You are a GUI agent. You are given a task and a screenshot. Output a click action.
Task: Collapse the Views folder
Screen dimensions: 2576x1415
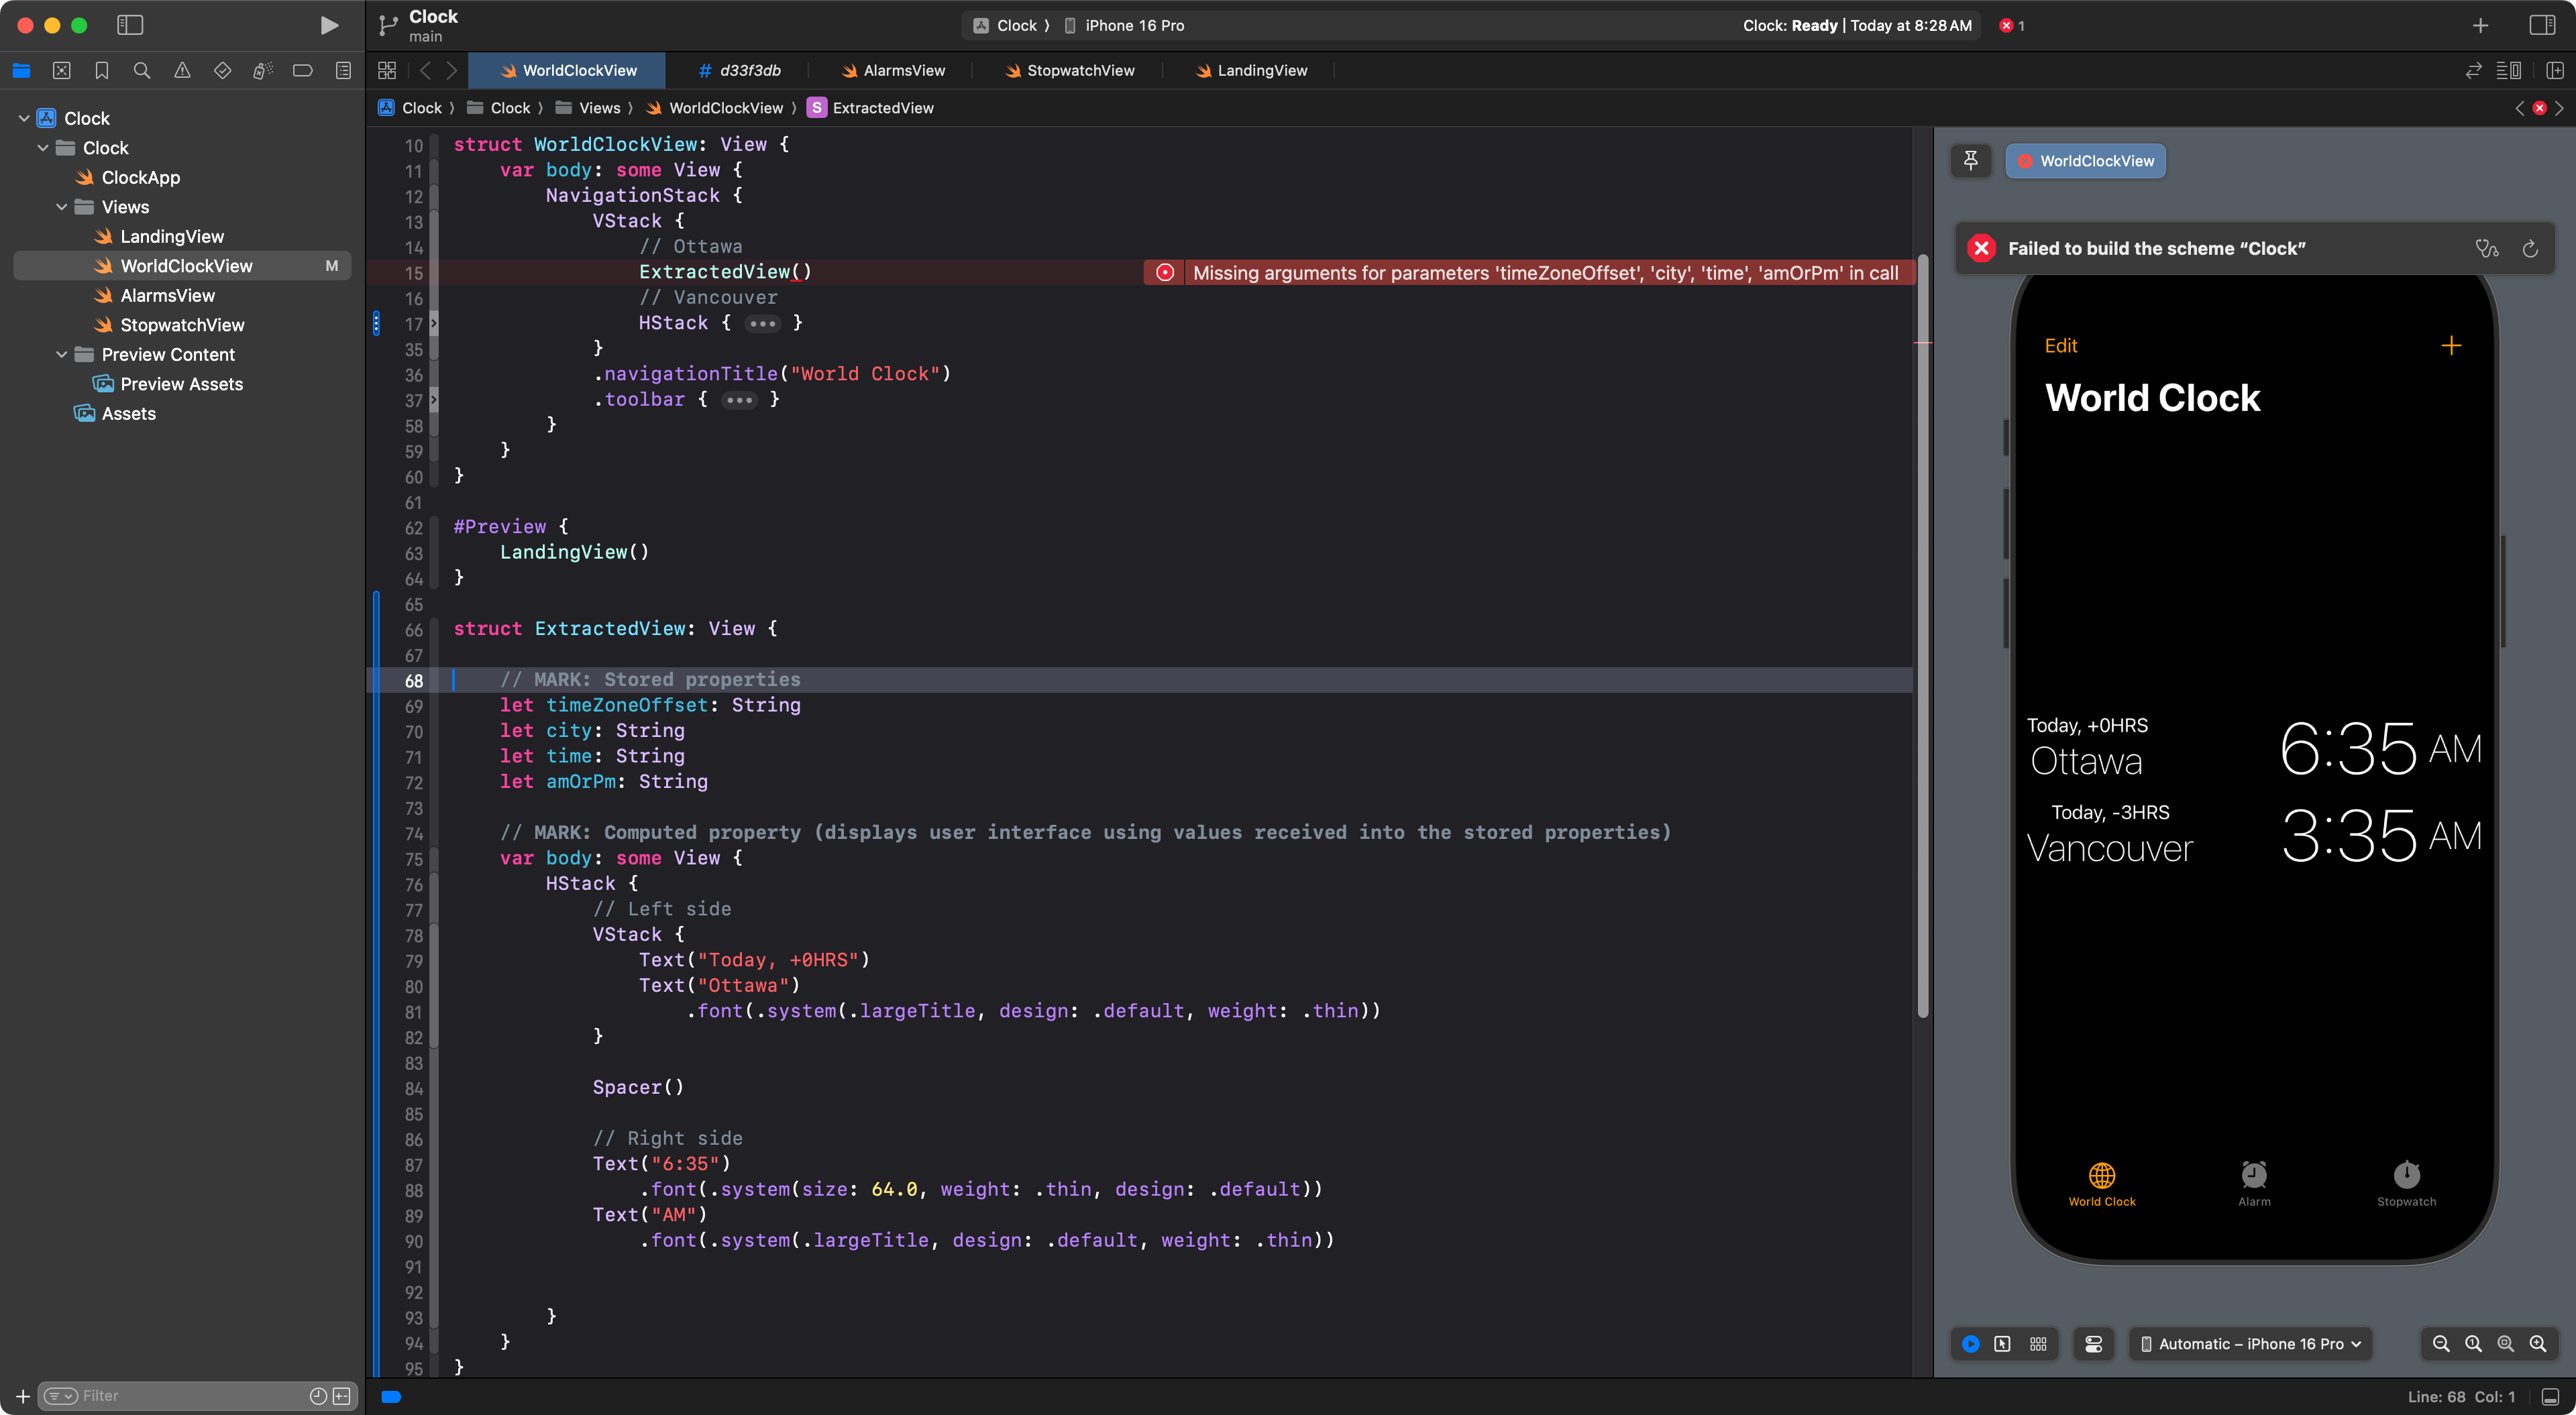point(62,207)
